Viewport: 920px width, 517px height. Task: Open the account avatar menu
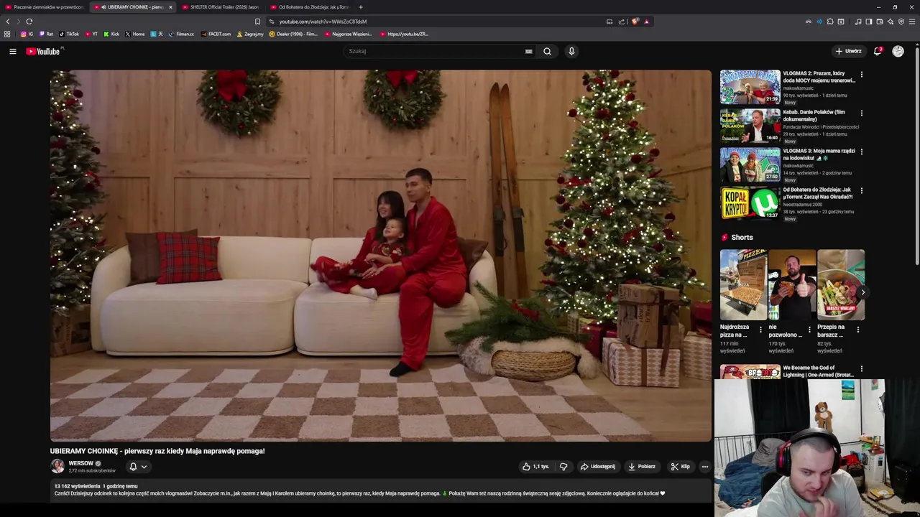pos(898,51)
